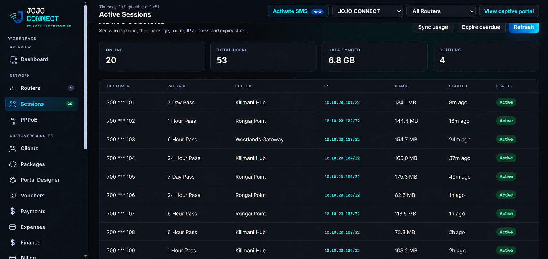Click Active status for customer 104
This screenshot has width=548, height=259.
point(506,158)
